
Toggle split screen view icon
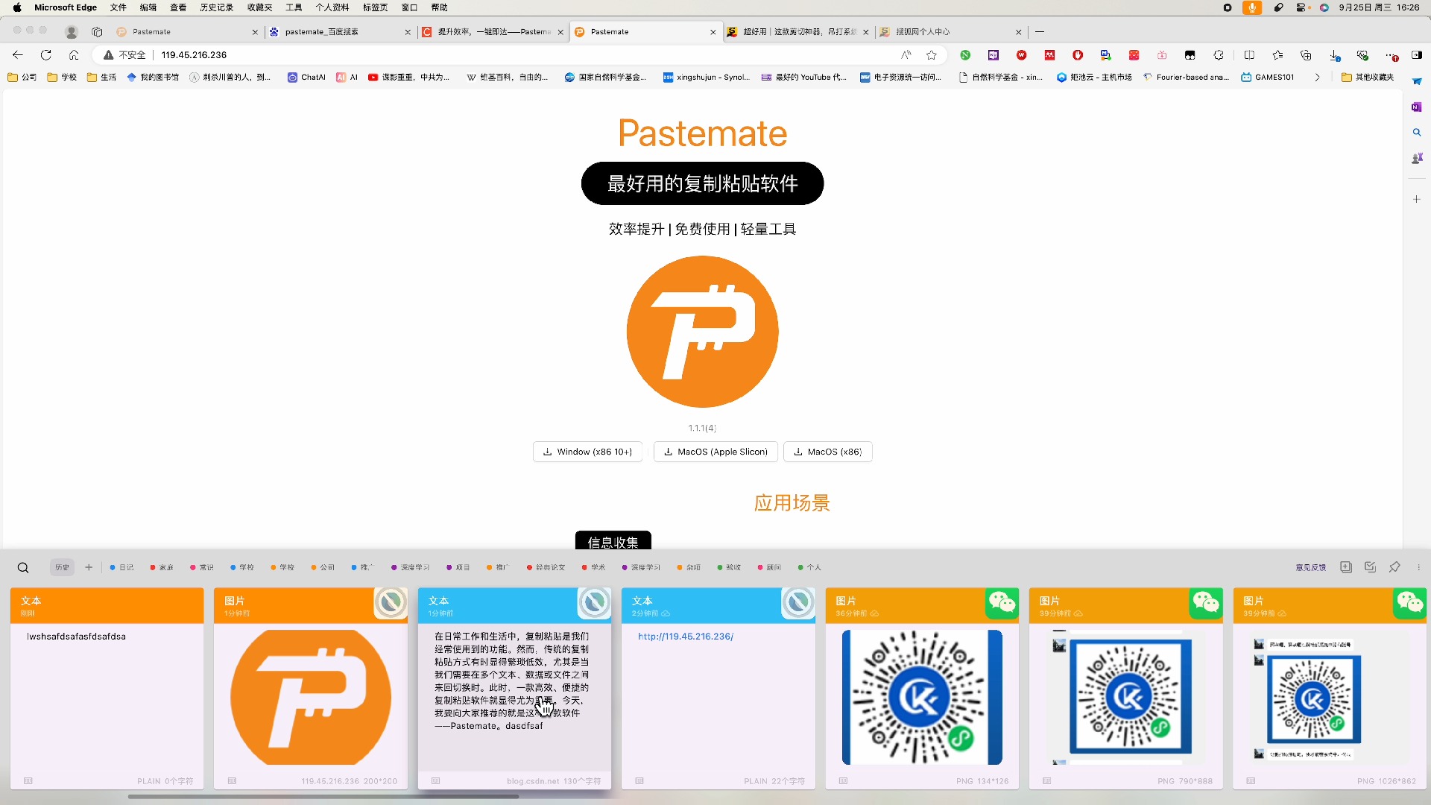pyautogui.click(x=1249, y=54)
